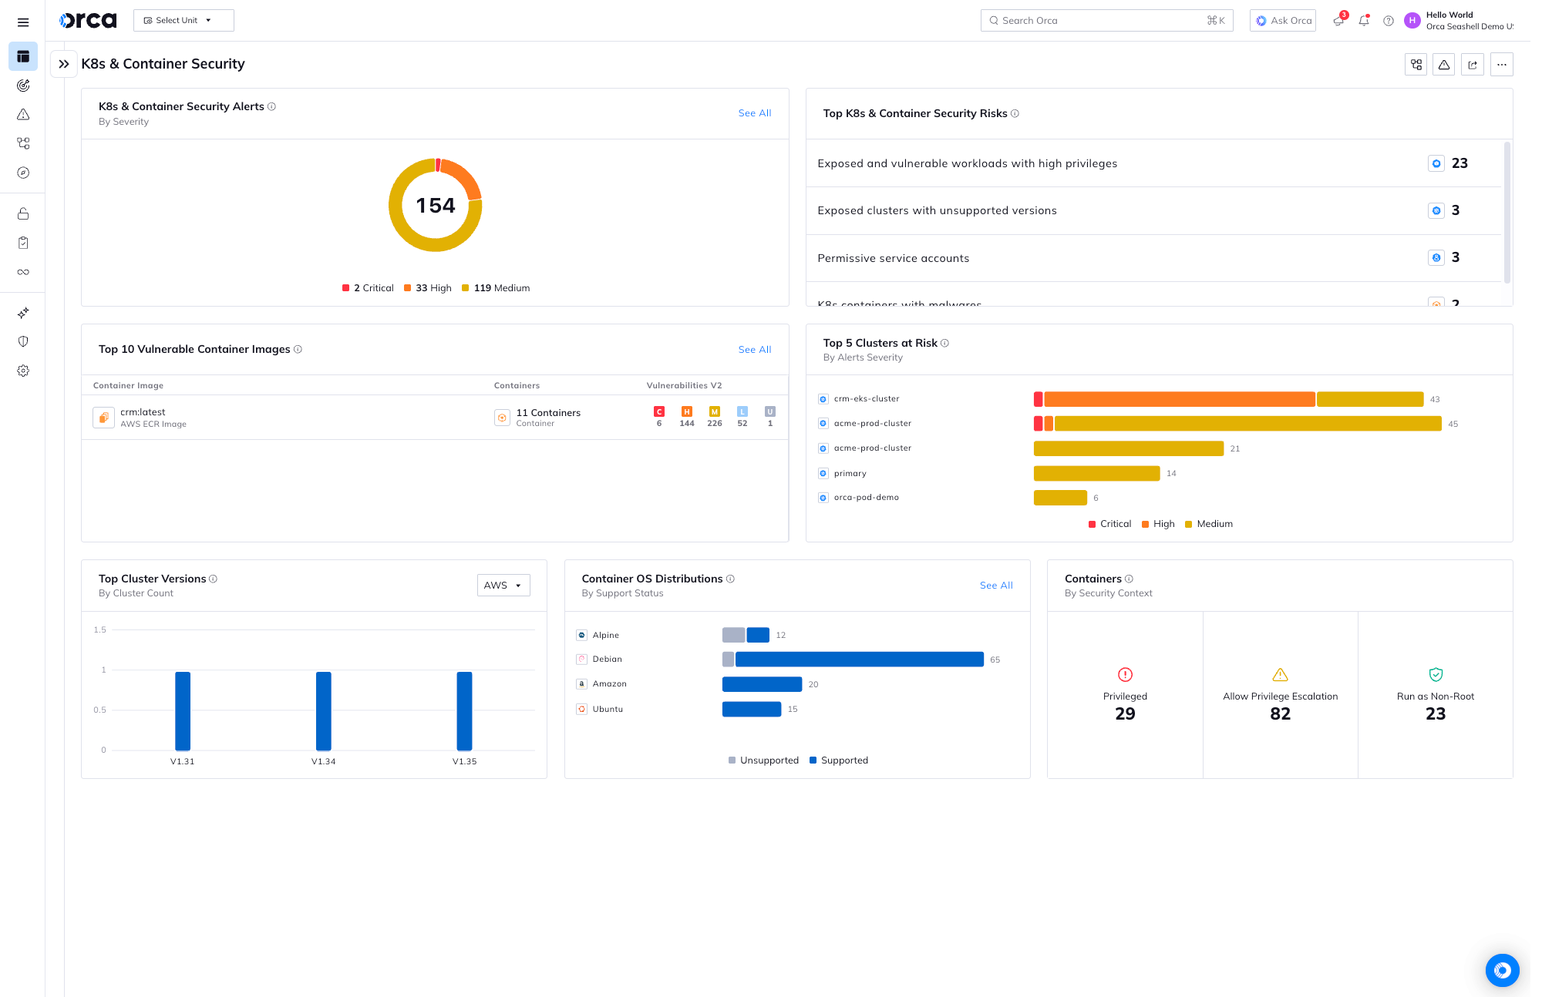
Task: Click the 154 alerts donut chart center
Action: tap(436, 206)
